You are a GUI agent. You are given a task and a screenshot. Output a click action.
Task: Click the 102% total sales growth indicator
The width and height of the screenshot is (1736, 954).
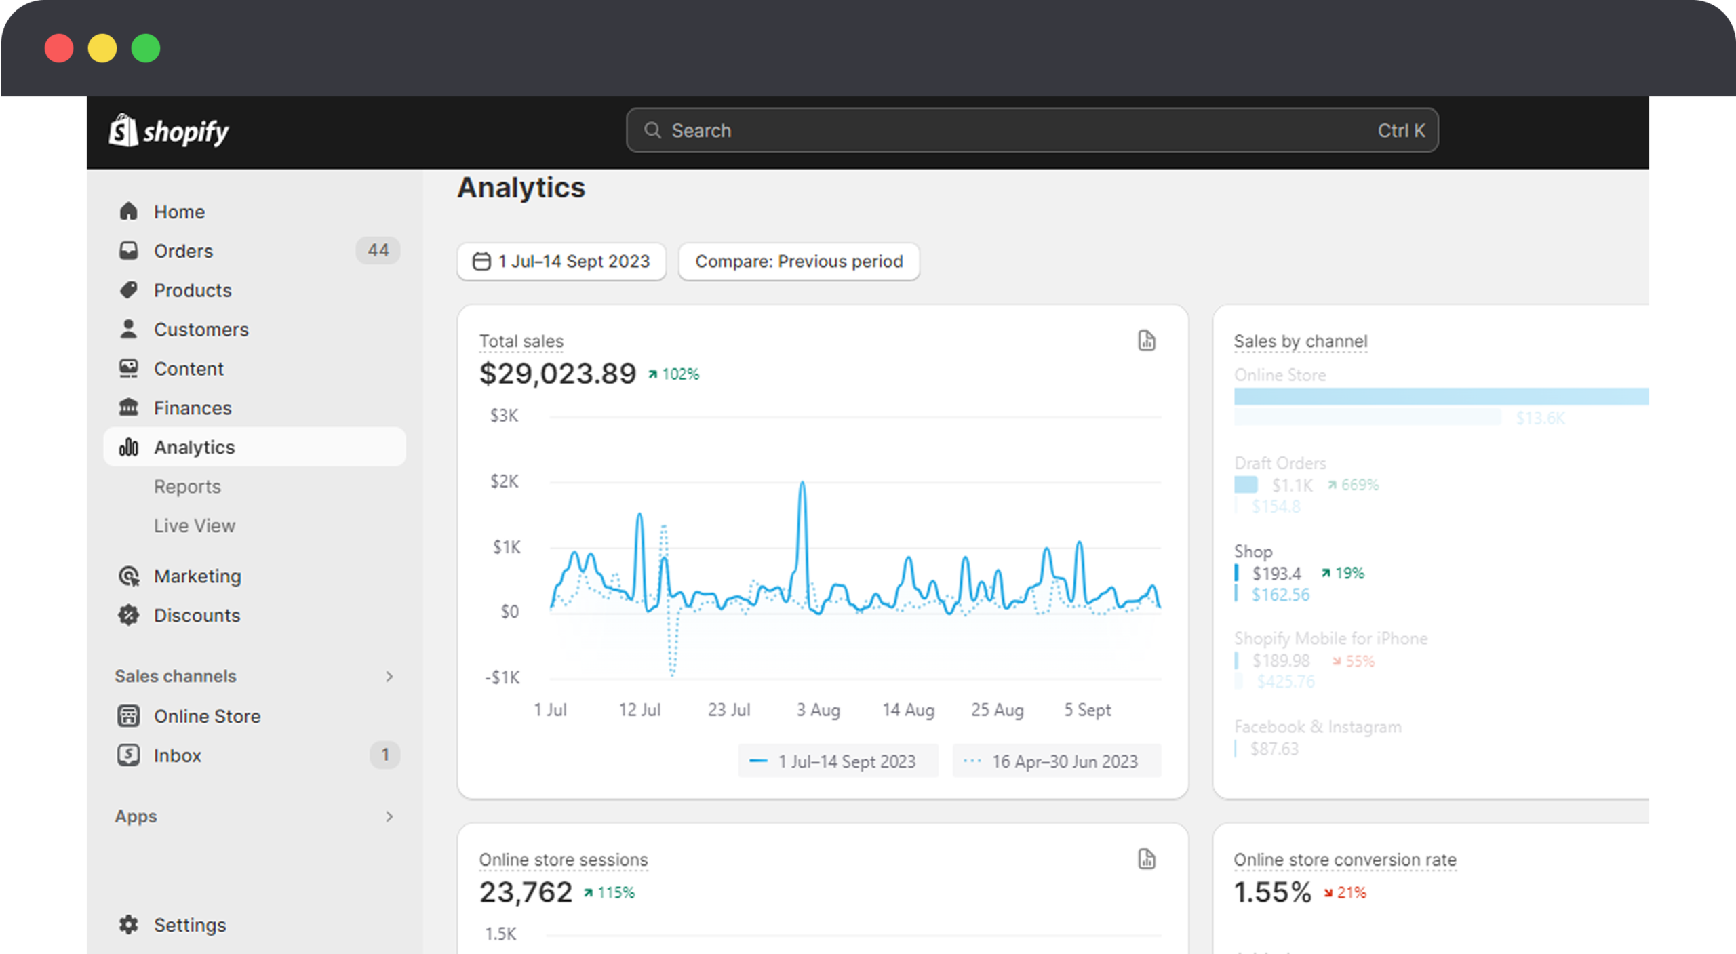(x=673, y=374)
